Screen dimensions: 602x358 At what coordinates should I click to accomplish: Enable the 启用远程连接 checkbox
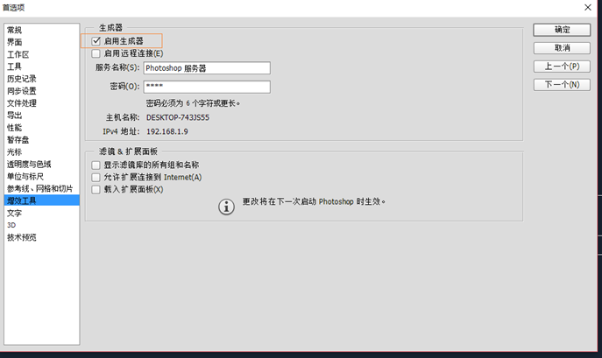[x=96, y=53]
